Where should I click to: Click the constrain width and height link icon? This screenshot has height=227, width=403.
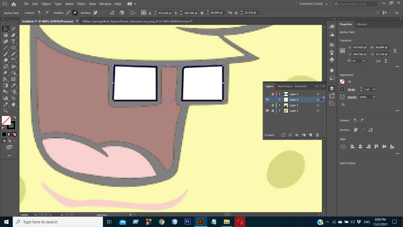395,50
